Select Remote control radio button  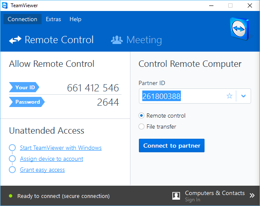point(141,115)
